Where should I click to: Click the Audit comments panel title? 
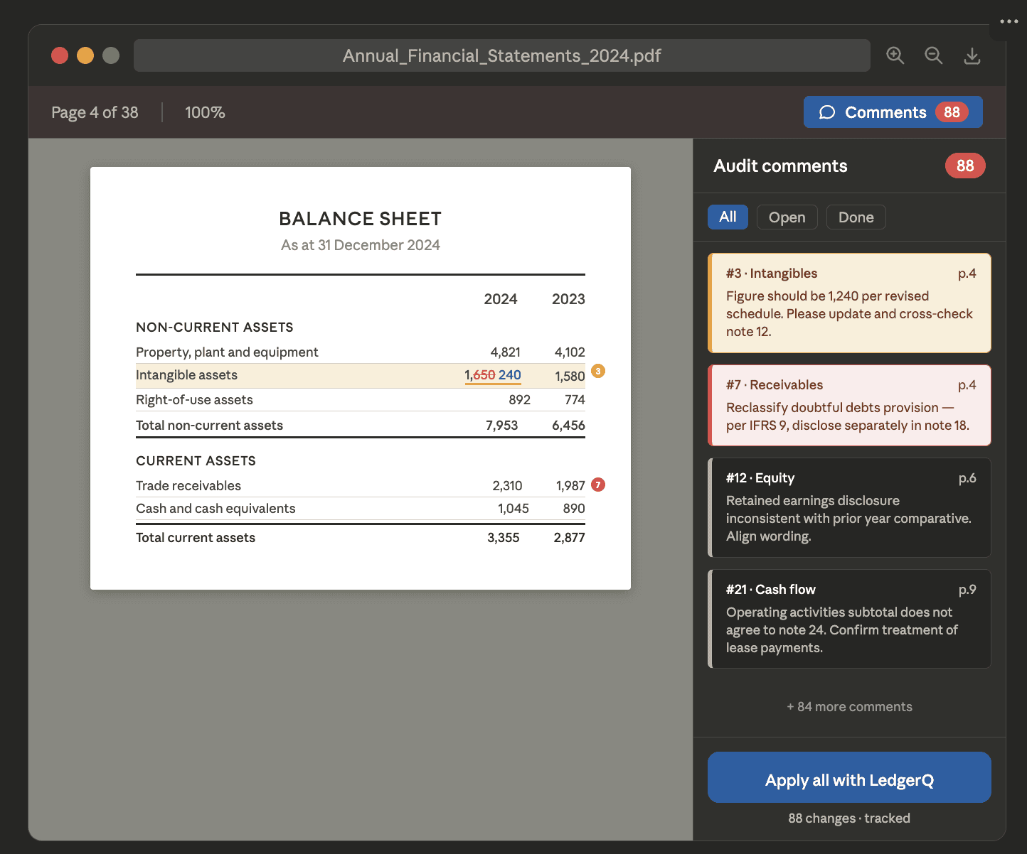pos(780,166)
